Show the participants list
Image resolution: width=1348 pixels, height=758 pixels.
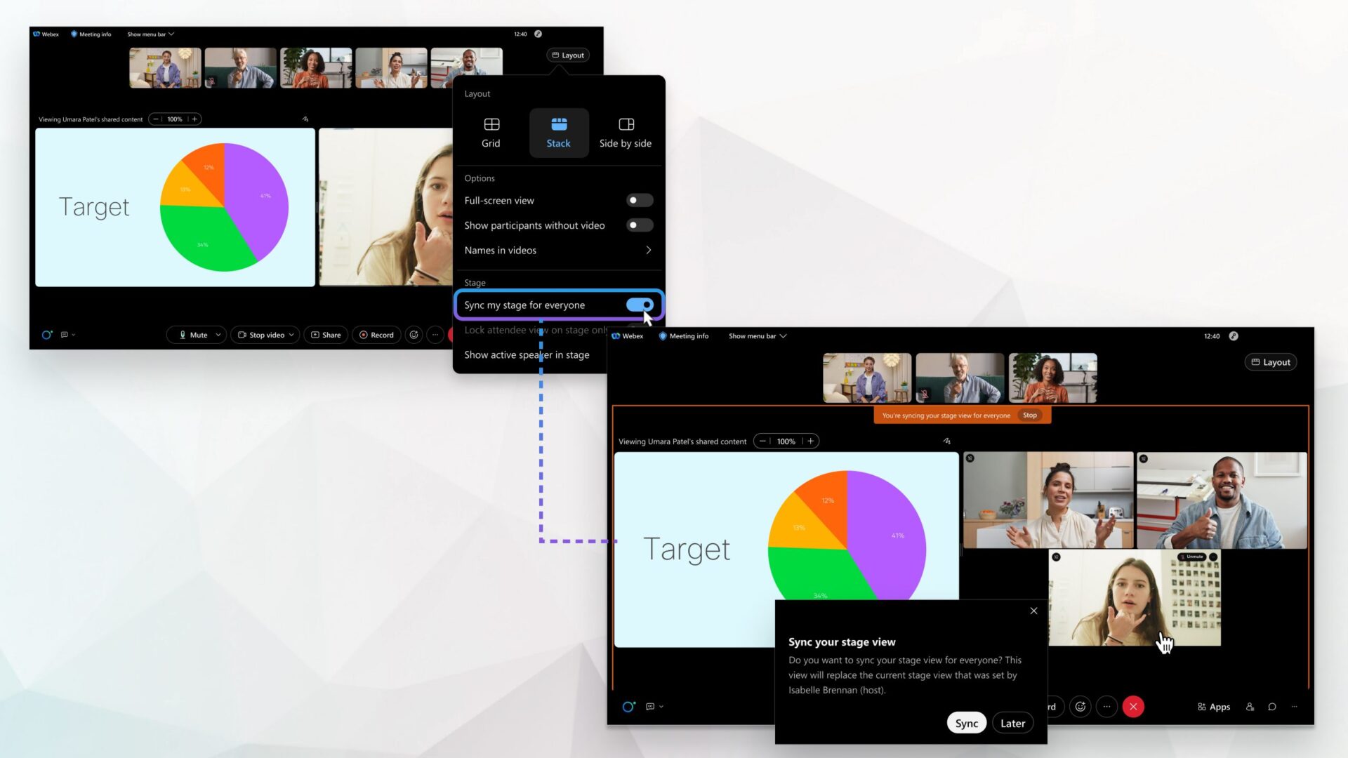[x=1250, y=707]
